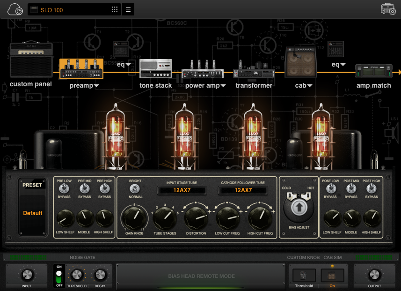Open the power amp dropdown
Screen dimensions: 401x291
tap(205, 85)
